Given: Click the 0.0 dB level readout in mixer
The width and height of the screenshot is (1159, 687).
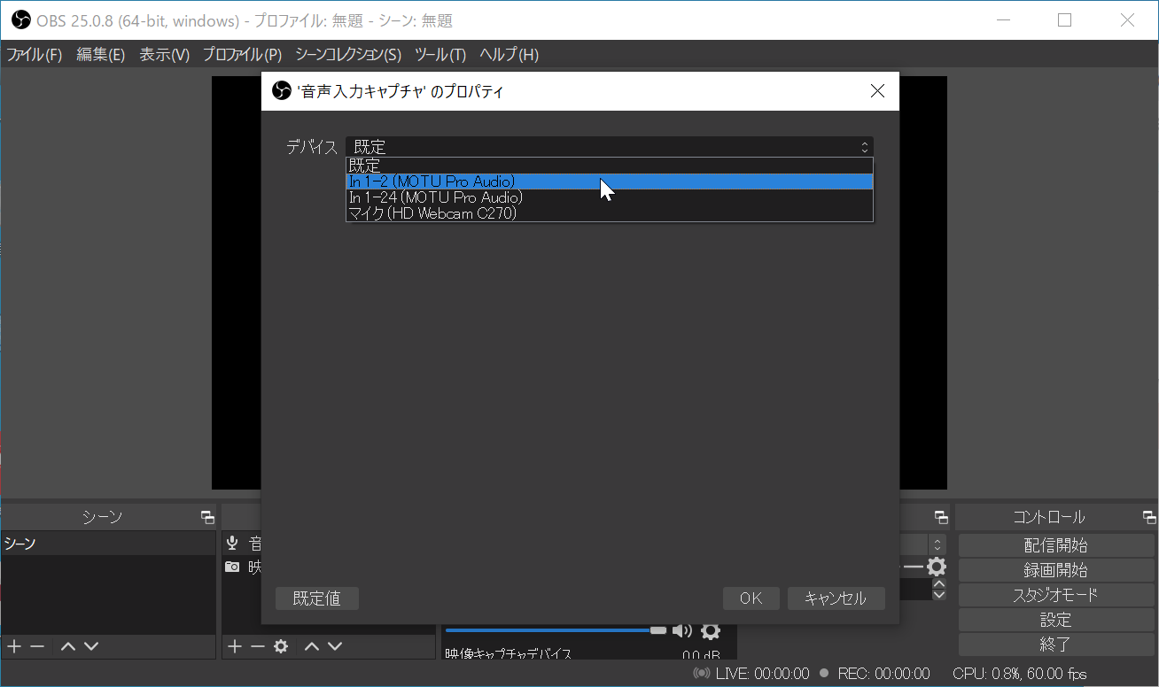Looking at the screenshot, I should [x=702, y=656].
